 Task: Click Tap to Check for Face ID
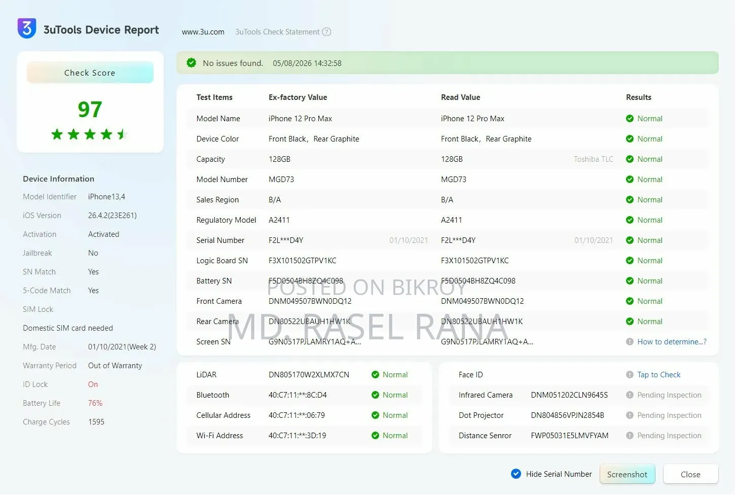[658, 375]
